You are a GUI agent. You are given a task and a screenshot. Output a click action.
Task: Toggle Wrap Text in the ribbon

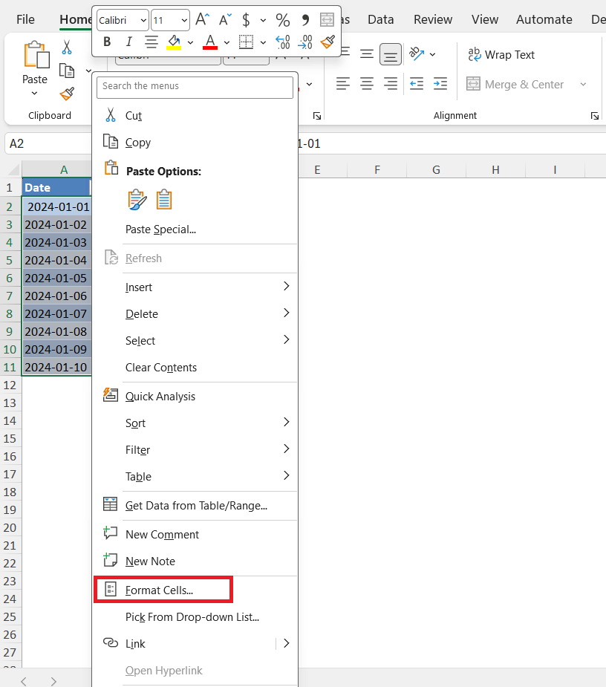pos(501,55)
